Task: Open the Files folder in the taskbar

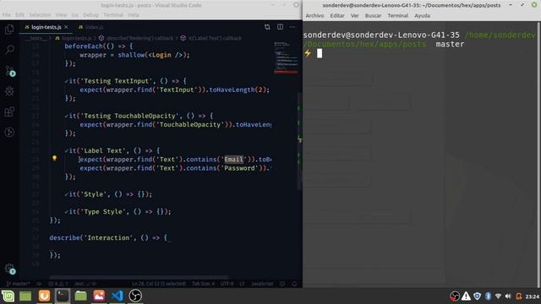Action: coord(81,296)
